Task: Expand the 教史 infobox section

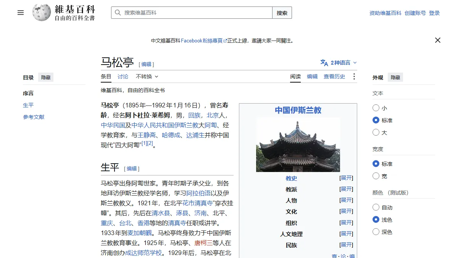Action: tap(347, 178)
